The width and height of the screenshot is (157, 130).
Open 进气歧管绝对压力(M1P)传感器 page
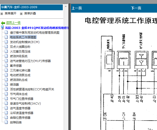[30, 61]
